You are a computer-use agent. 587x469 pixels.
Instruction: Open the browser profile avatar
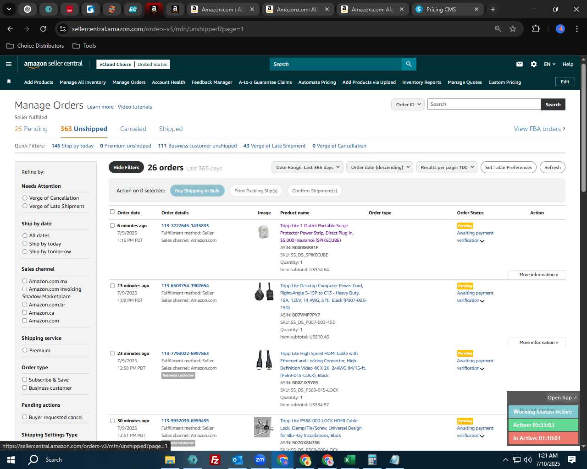click(560, 29)
